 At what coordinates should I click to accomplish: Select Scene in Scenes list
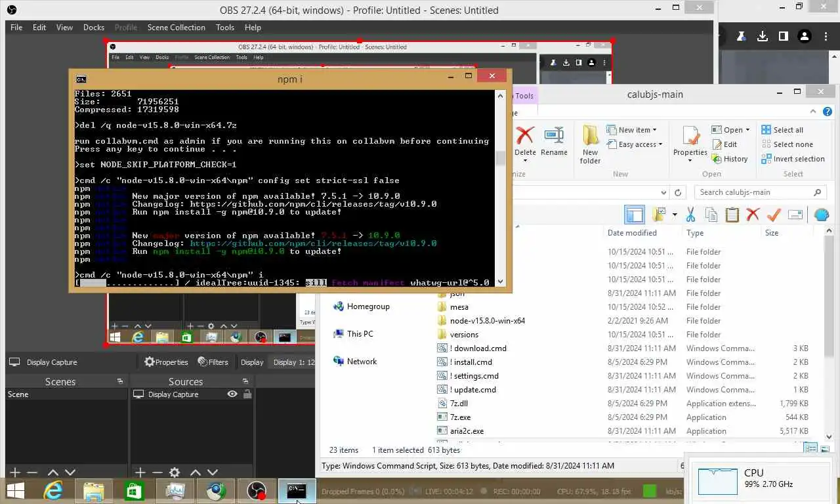(x=66, y=394)
